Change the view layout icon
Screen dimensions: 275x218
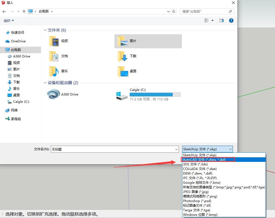tap(207, 21)
